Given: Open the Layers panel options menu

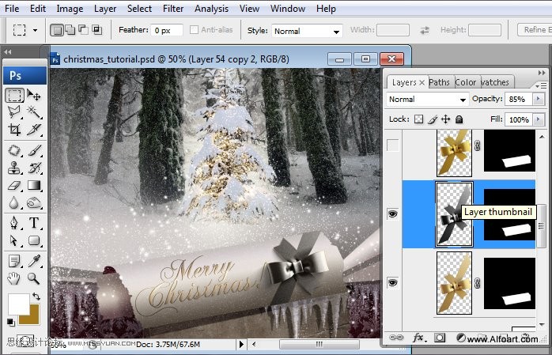Looking at the screenshot, I should pyautogui.click(x=541, y=85).
